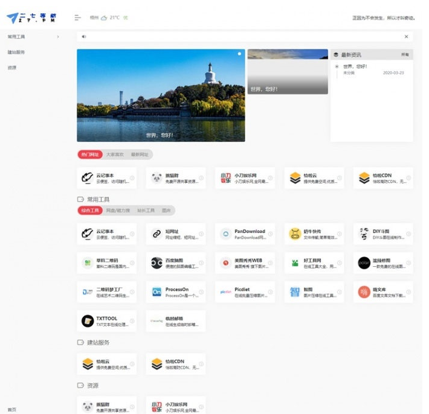
Task: Open 熊猫胖 card under 资源 section
Action: pyautogui.click(x=107, y=406)
